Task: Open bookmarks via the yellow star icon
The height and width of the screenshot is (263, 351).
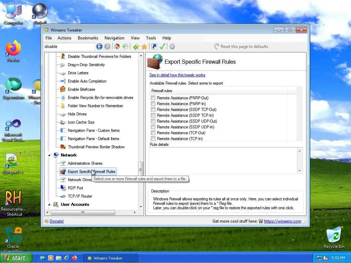Action: tap(144, 47)
